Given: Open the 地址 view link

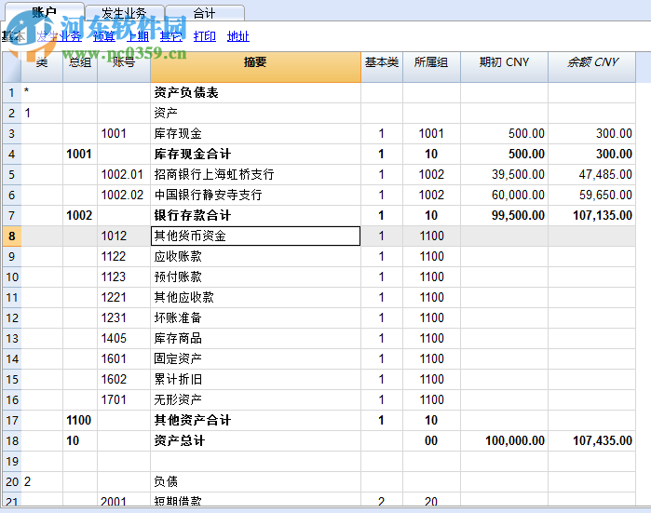Looking at the screenshot, I should (237, 36).
